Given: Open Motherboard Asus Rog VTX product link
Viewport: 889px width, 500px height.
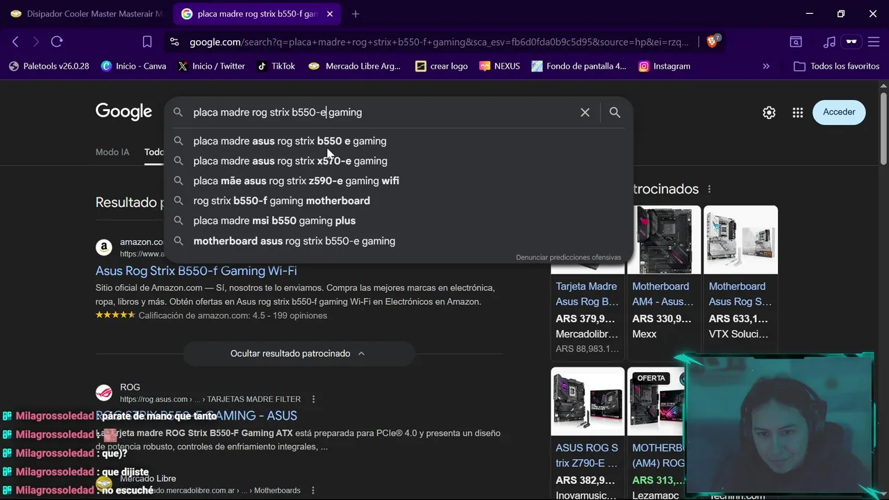Looking at the screenshot, I should (740, 294).
